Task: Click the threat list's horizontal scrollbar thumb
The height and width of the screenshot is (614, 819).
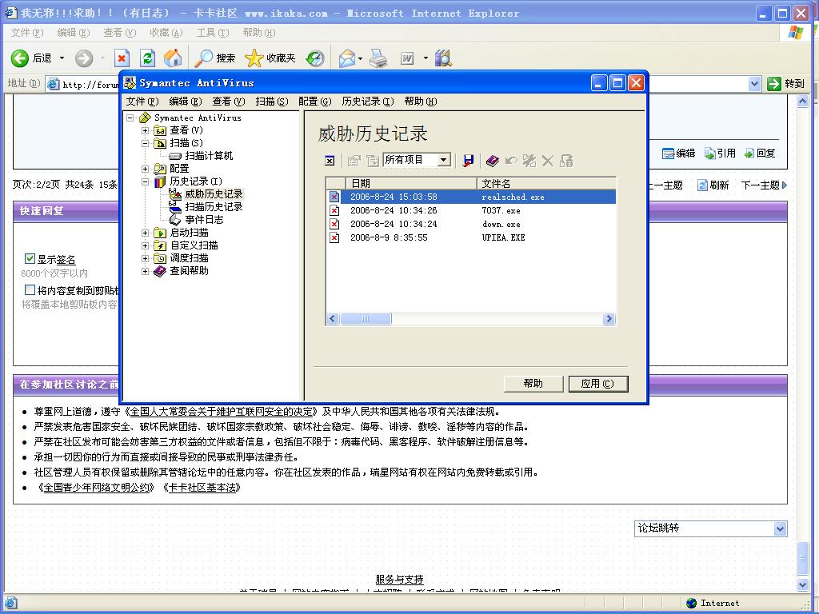Action: tap(366, 318)
